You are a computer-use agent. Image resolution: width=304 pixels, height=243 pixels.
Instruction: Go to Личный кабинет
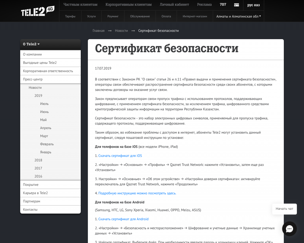(174, 4)
